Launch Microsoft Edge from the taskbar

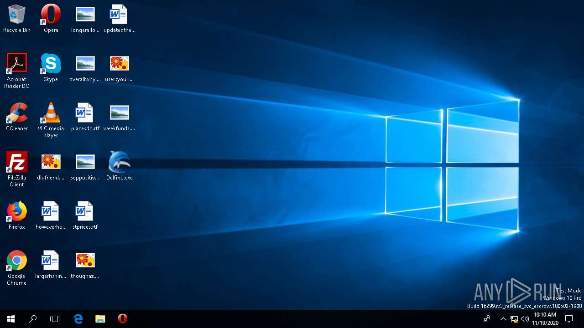pos(78,319)
